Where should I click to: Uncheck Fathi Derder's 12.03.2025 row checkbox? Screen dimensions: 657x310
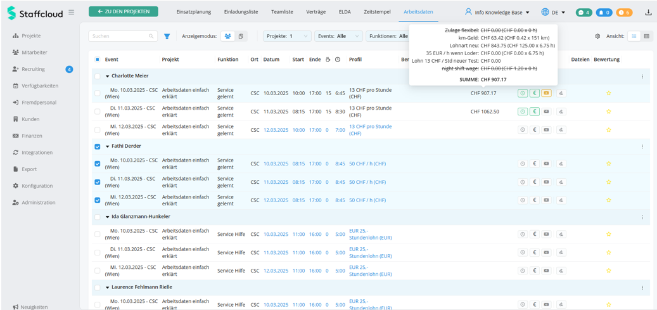[97, 200]
